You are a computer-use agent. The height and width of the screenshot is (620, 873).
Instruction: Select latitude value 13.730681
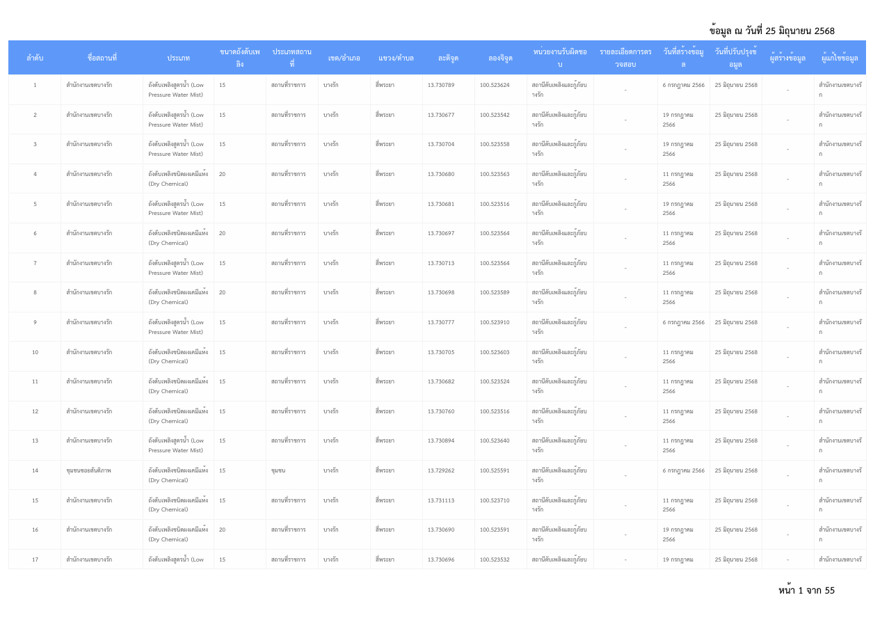pyautogui.click(x=441, y=204)
